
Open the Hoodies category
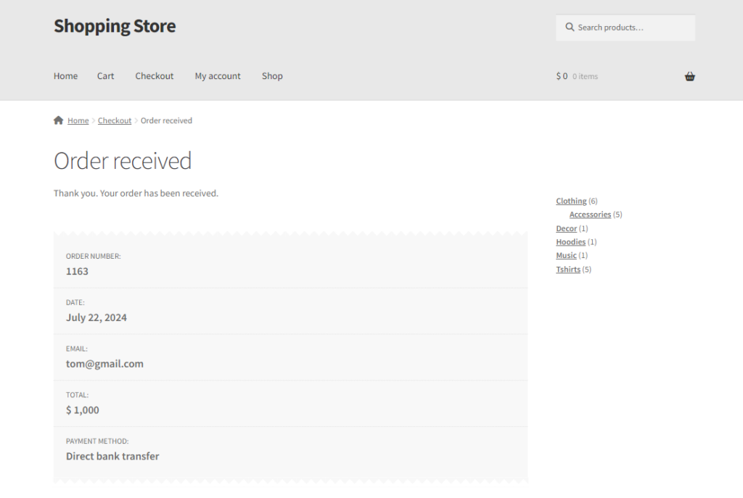[x=570, y=242]
